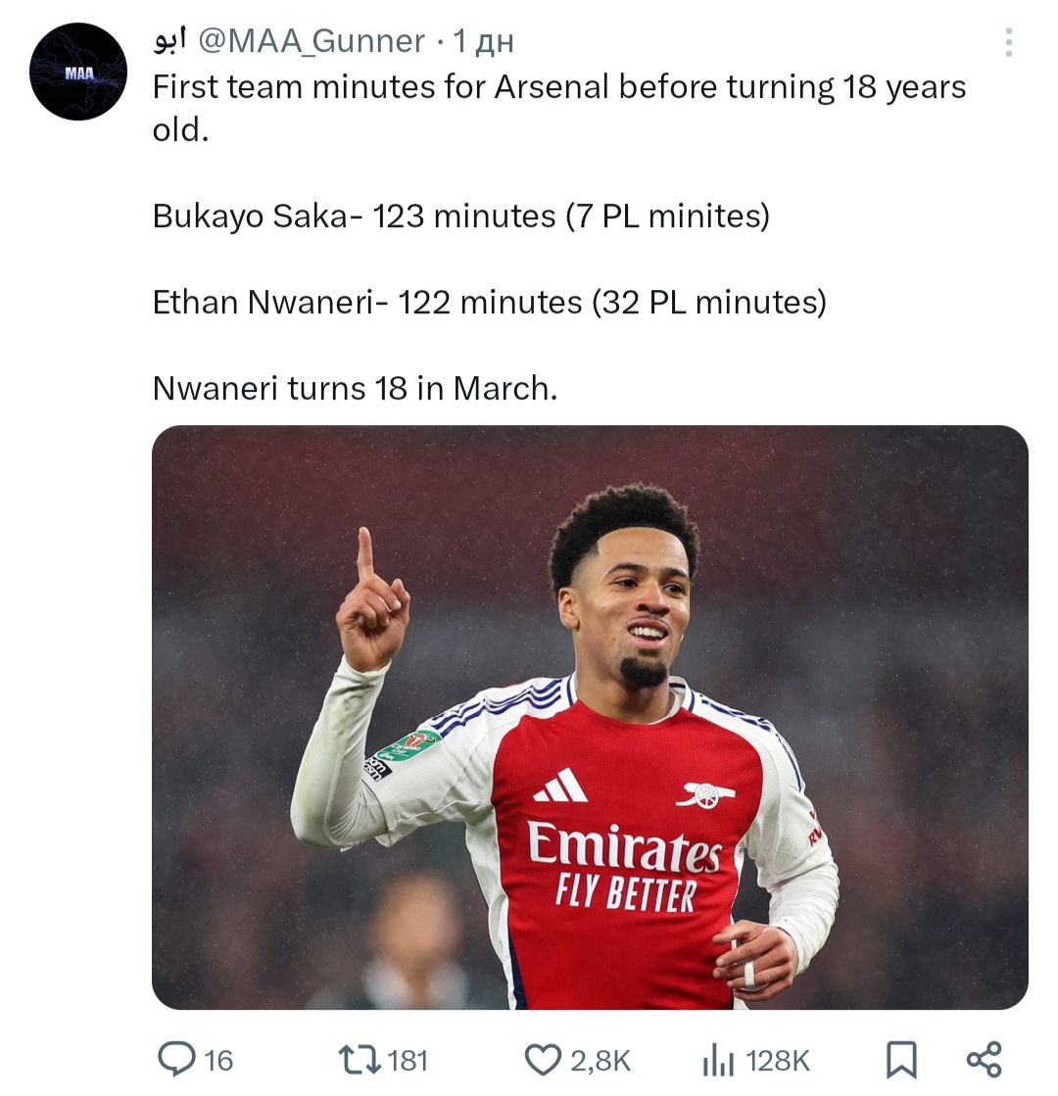
Task: Open the Arsenal player photo
Action: [x=590, y=716]
